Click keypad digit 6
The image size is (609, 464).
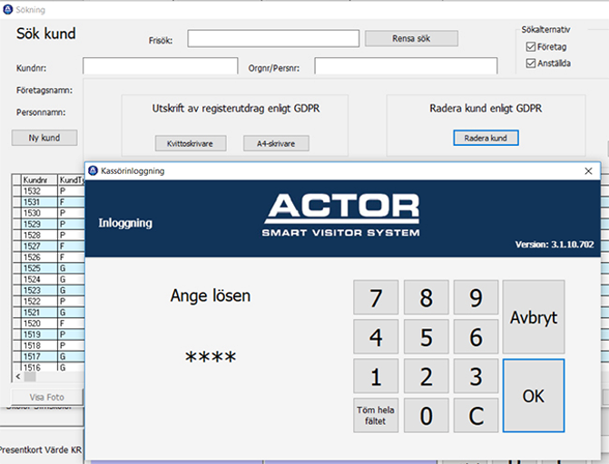(476, 337)
